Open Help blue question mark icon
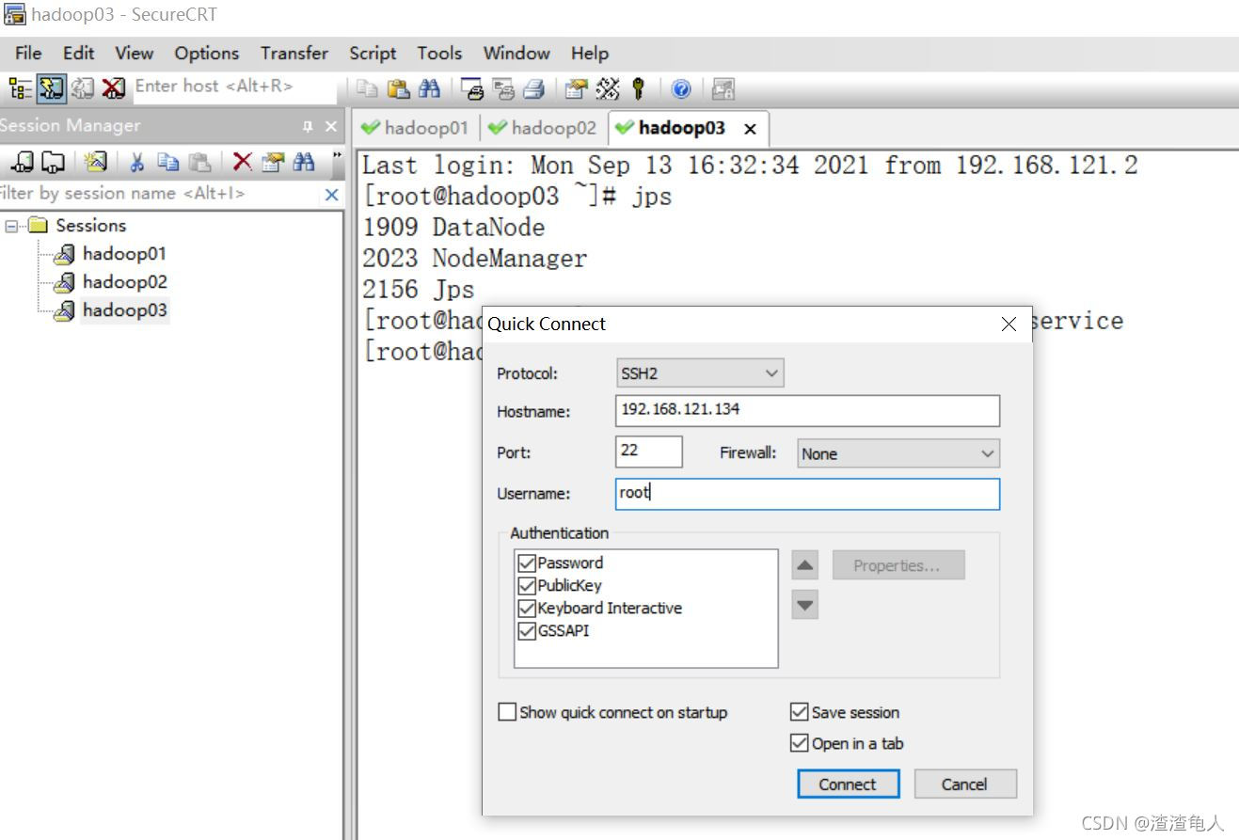 [x=681, y=88]
